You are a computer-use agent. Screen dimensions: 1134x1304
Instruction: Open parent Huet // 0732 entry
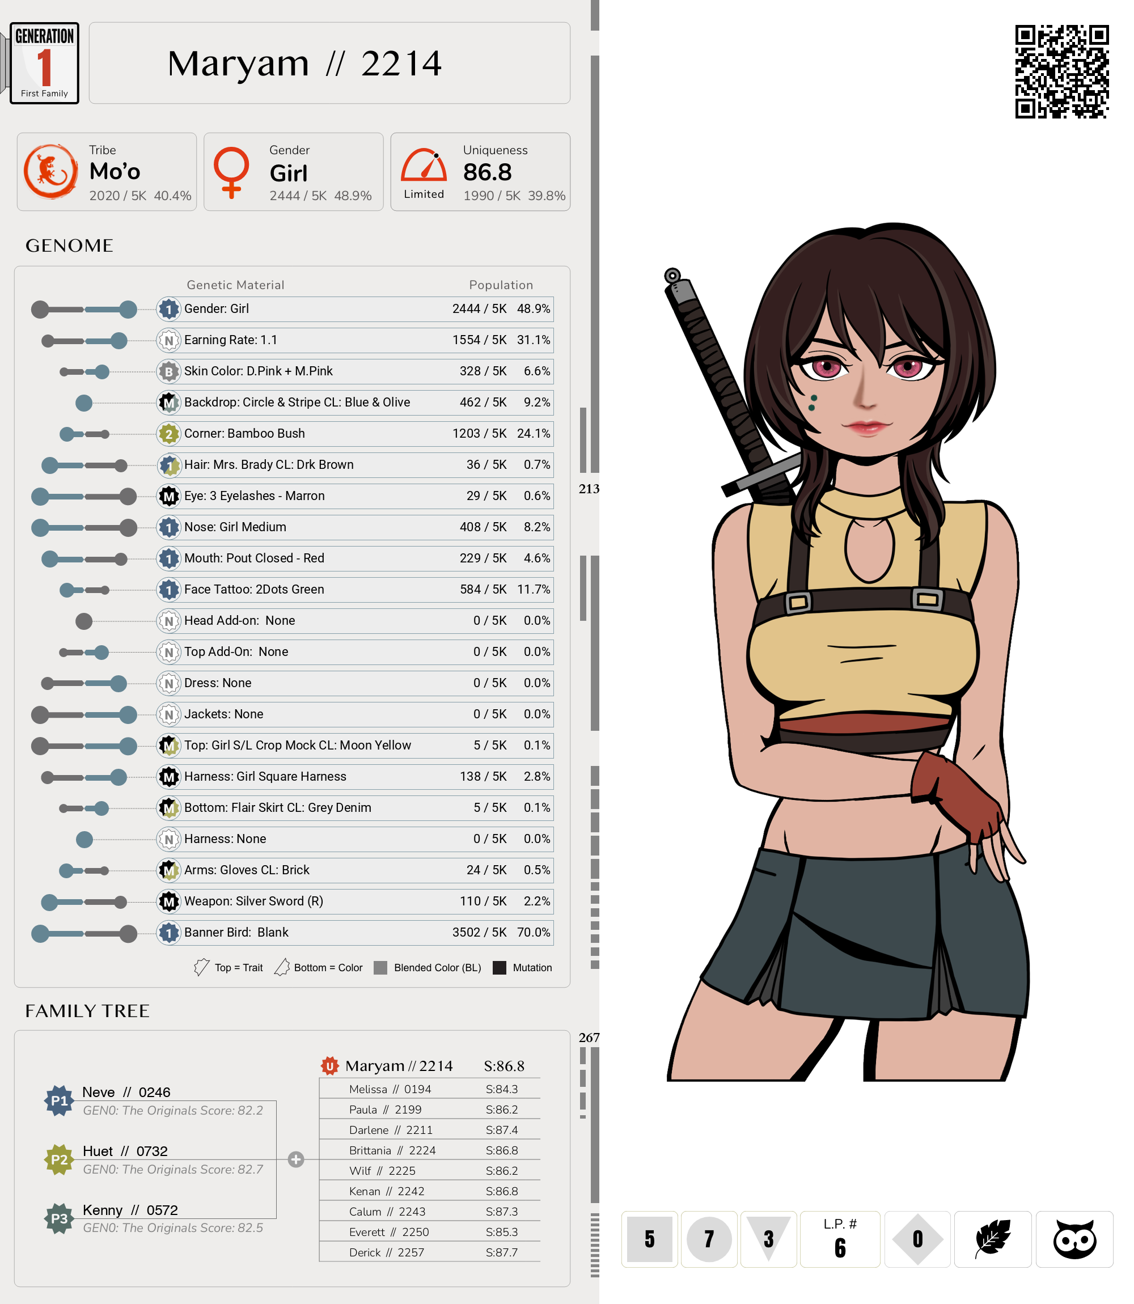pyautogui.click(x=125, y=1151)
